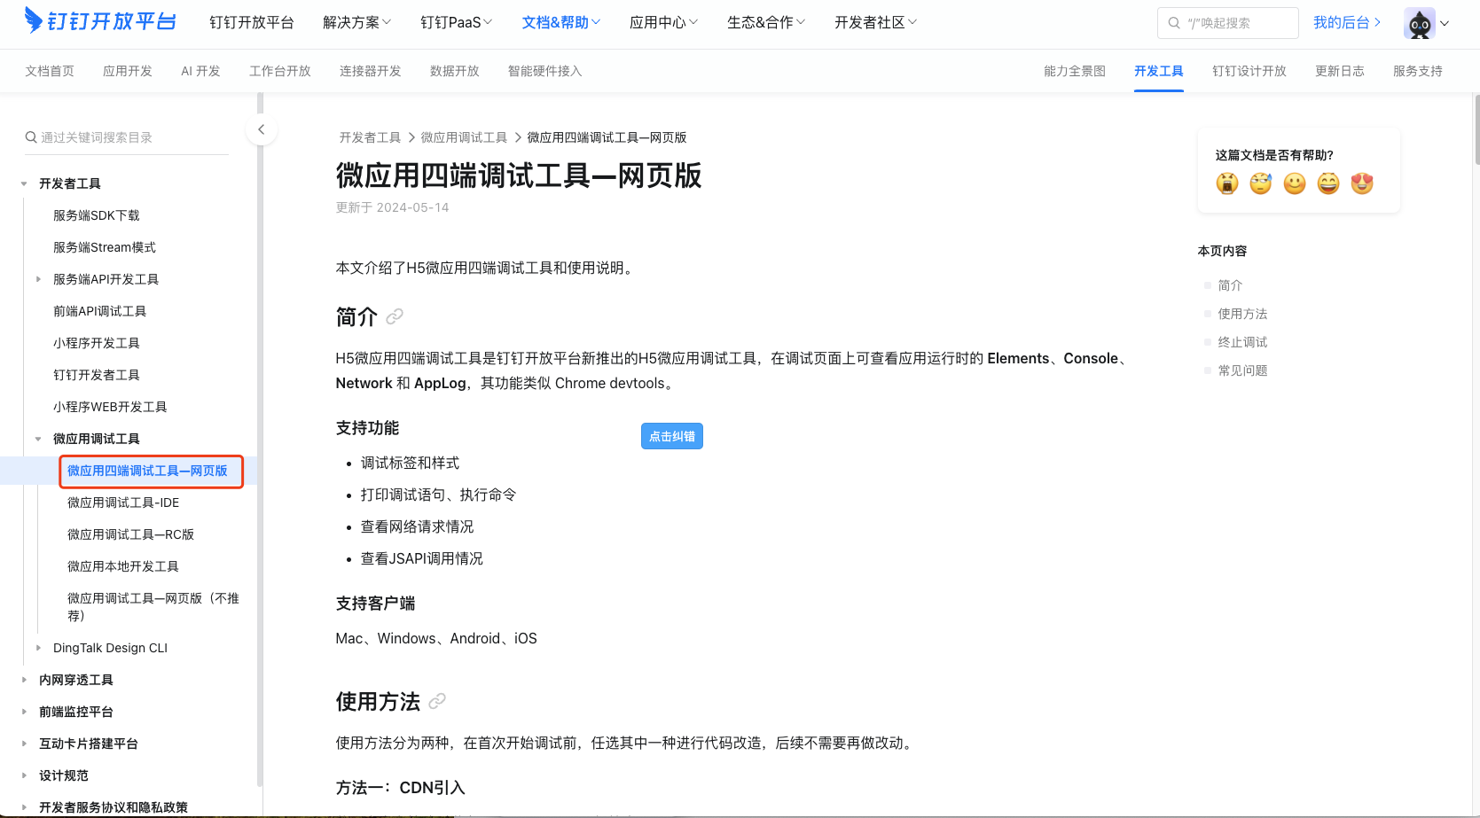Switch to the 连接器开发 tab

(371, 71)
